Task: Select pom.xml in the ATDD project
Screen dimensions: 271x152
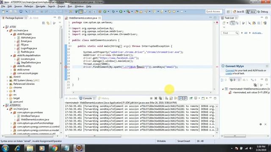Action: click(x=18, y=102)
